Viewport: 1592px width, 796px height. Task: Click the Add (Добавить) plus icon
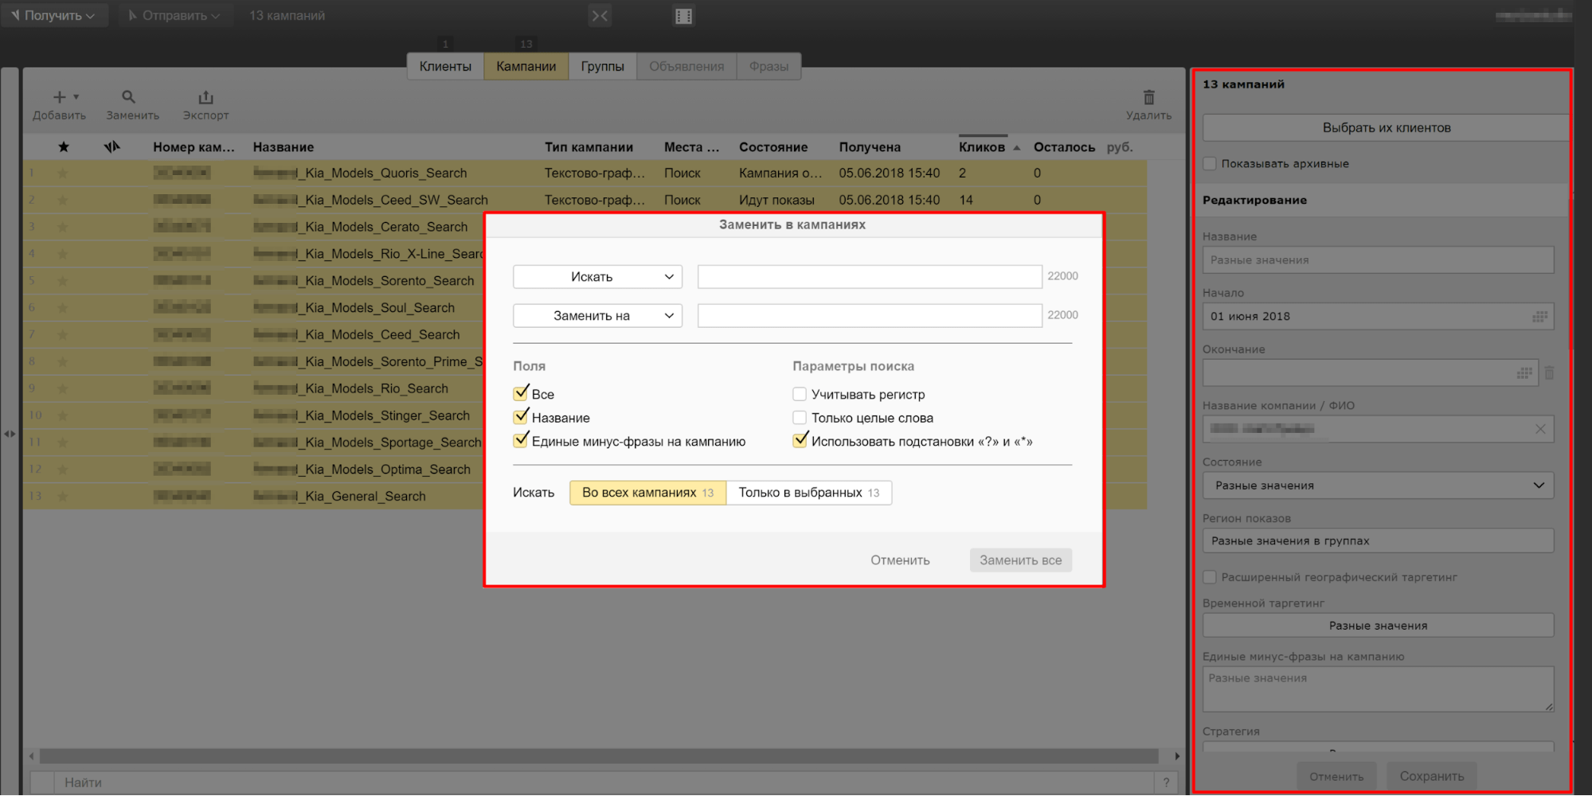pyautogui.click(x=60, y=97)
